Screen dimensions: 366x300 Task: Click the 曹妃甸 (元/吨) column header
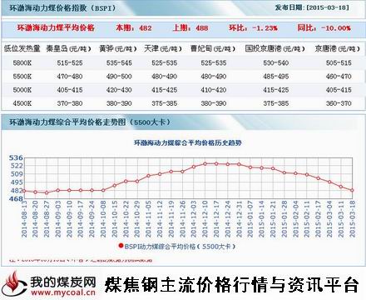click(x=213, y=49)
